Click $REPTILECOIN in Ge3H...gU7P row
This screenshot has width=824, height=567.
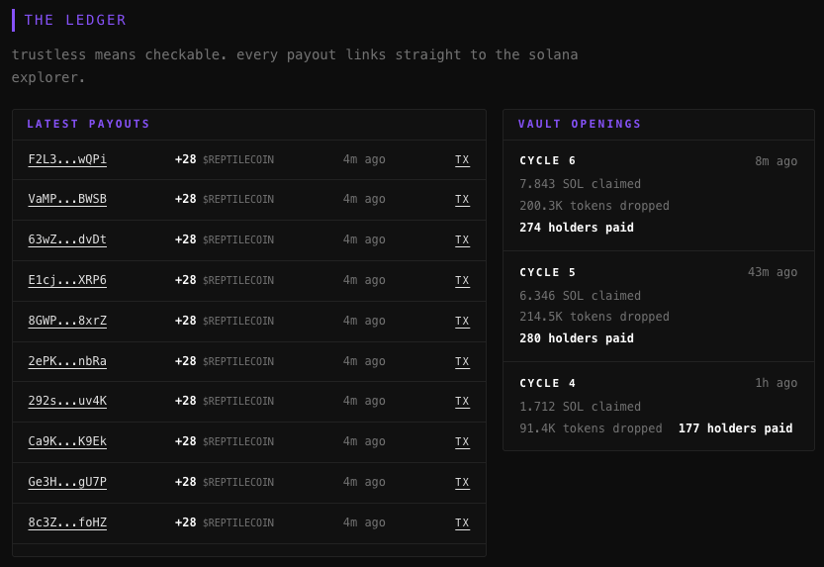click(x=238, y=483)
